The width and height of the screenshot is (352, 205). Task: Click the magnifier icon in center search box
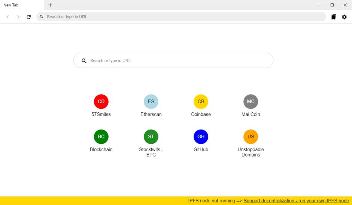84,60
